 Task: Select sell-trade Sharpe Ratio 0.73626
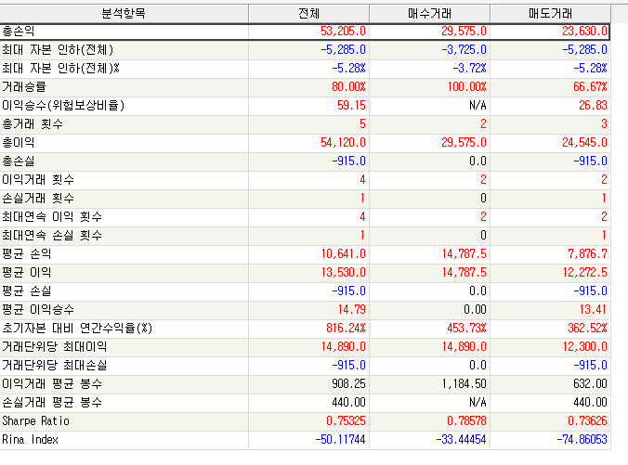pos(587,421)
